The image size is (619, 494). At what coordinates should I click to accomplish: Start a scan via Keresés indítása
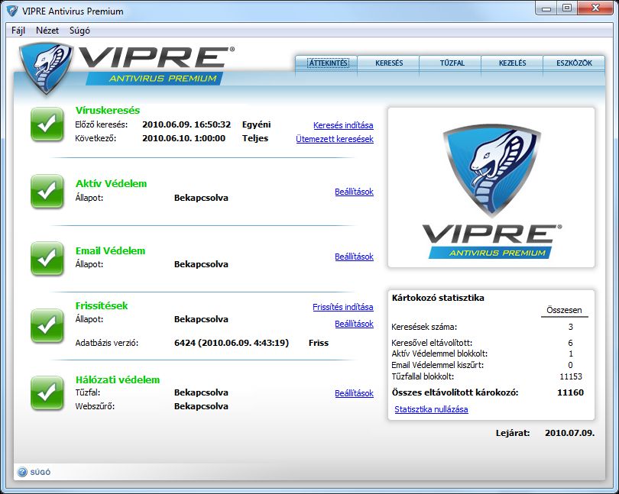tap(345, 124)
